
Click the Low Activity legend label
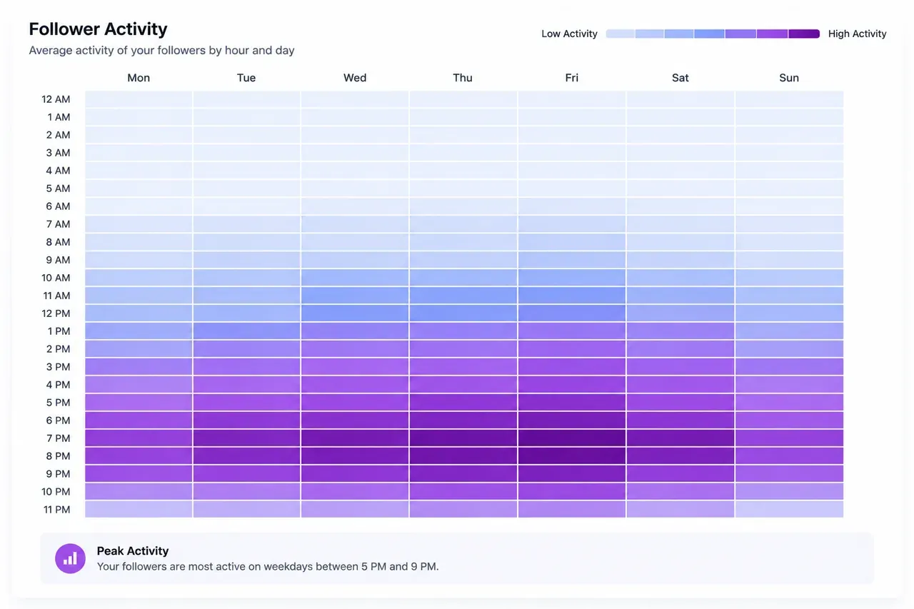pyautogui.click(x=569, y=34)
